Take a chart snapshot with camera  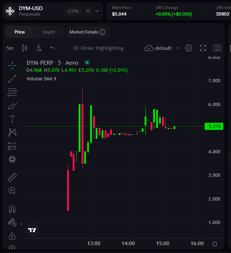point(217,48)
